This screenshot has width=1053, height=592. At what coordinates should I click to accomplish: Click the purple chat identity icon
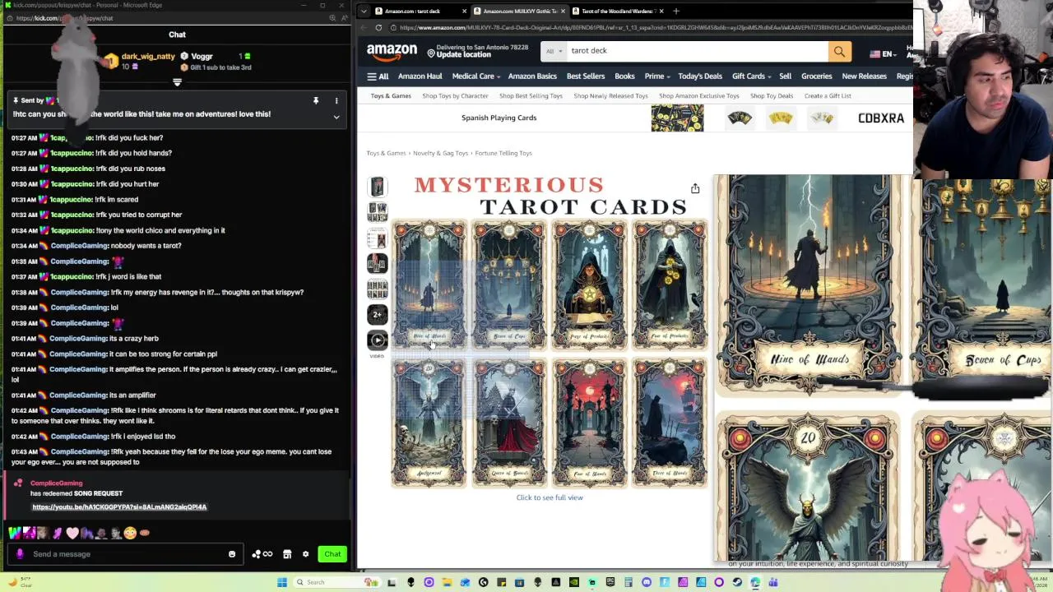click(20, 554)
